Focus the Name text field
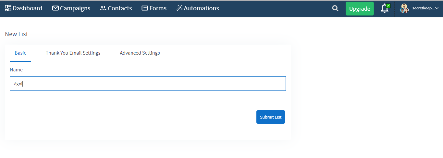Viewport: 443px width, 158px height. coord(148,84)
